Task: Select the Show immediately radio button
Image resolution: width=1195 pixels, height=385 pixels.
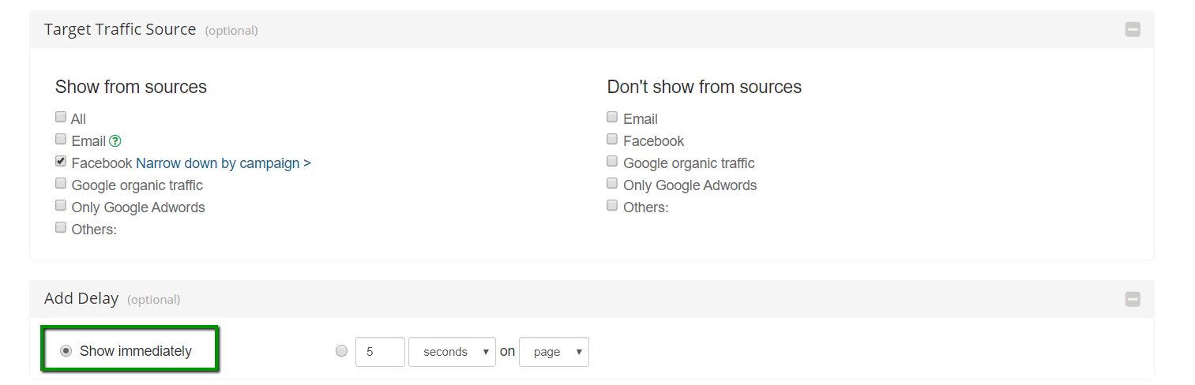Action: (66, 351)
